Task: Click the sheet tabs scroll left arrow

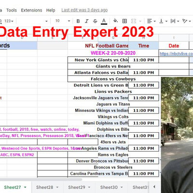Action: pyautogui.click(x=154, y=187)
